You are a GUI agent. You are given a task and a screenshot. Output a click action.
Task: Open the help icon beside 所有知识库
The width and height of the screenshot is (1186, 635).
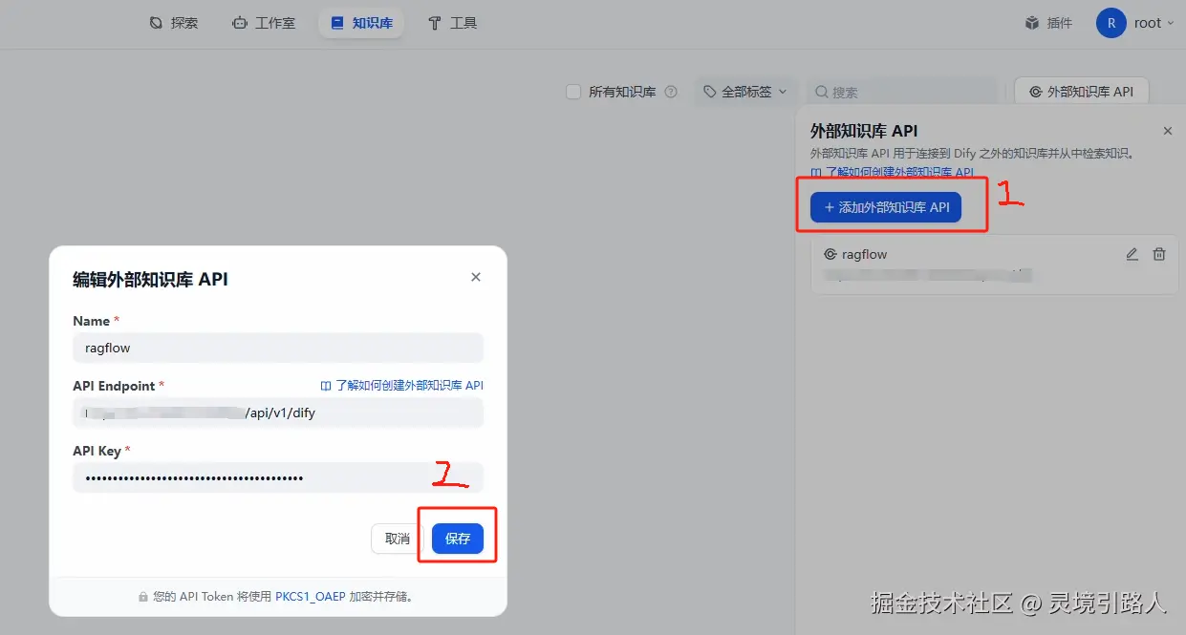(670, 91)
